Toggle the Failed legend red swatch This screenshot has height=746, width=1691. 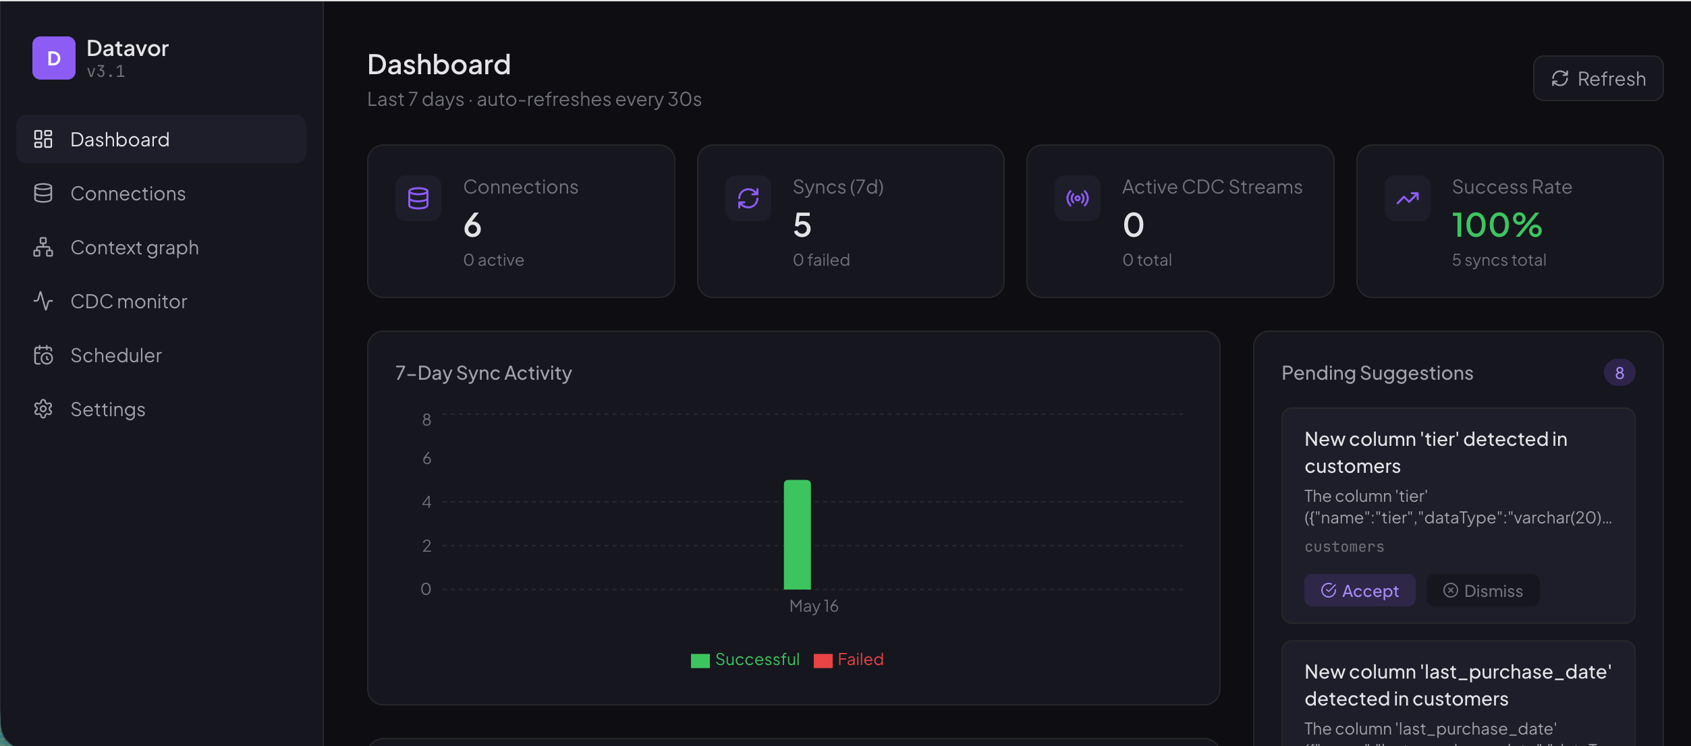pos(823,660)
